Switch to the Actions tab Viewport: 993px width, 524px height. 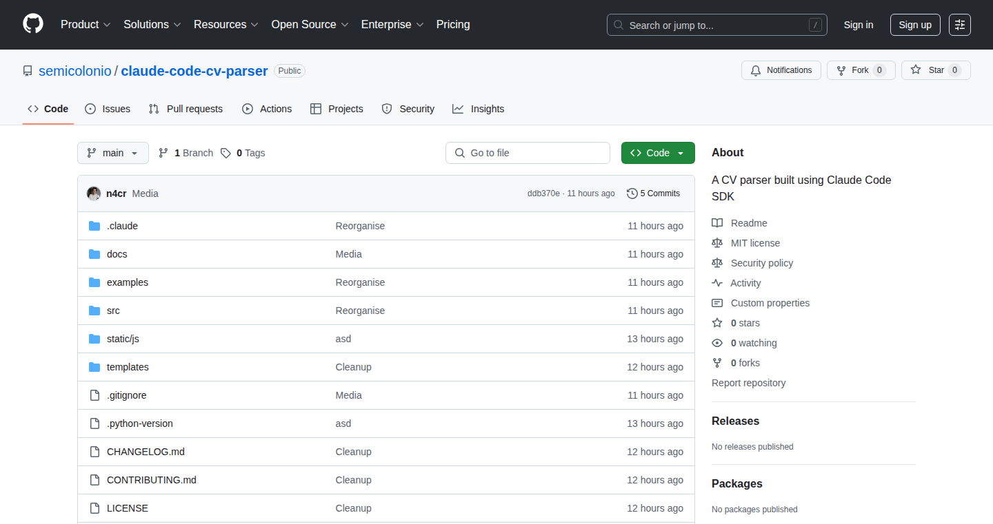click(267, 109)
